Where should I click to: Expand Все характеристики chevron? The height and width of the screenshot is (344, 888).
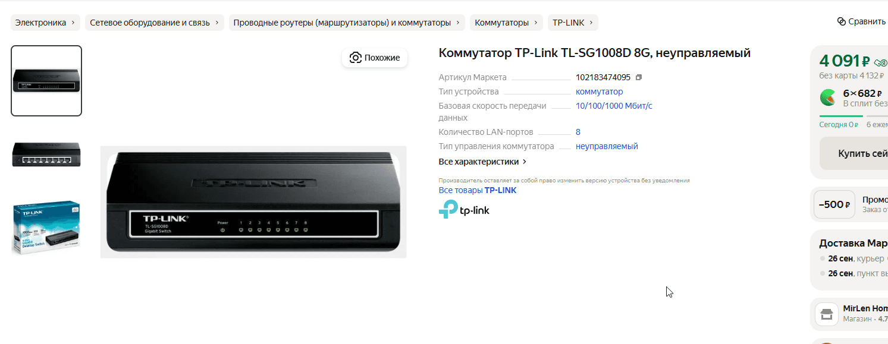pyautogui.click(x=524, y=162)
